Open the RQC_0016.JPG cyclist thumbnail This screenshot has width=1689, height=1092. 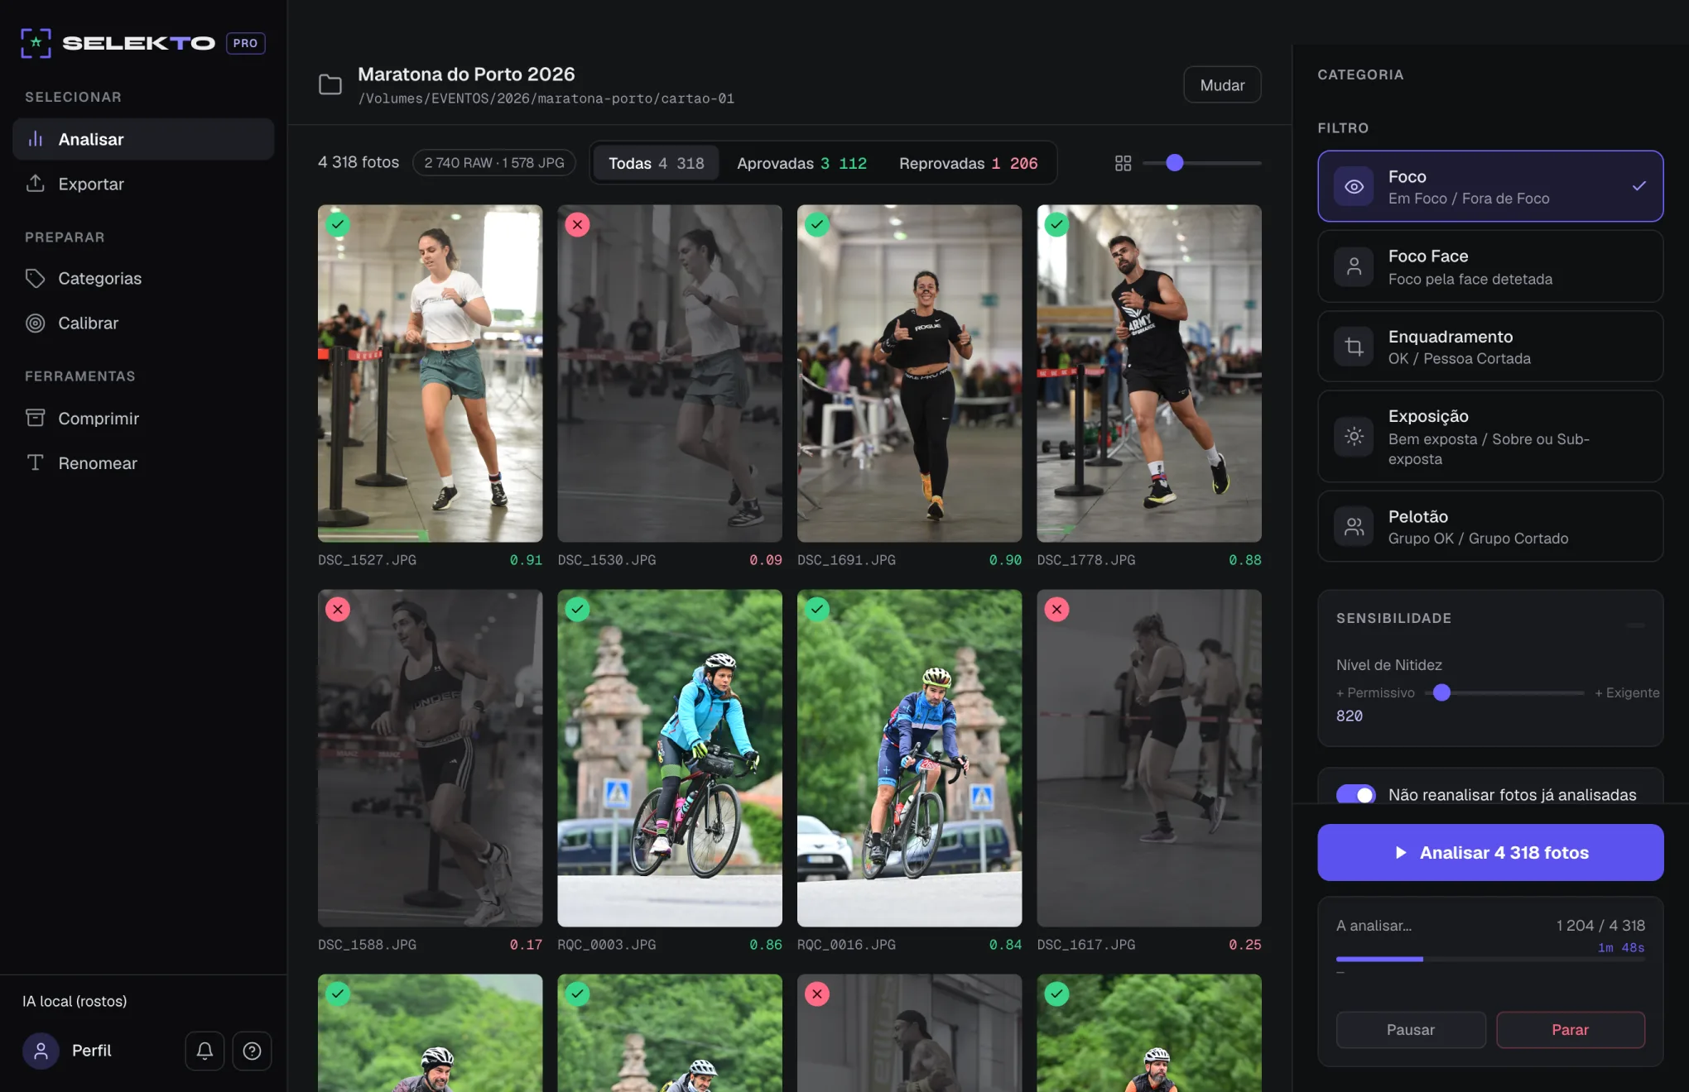909,759
